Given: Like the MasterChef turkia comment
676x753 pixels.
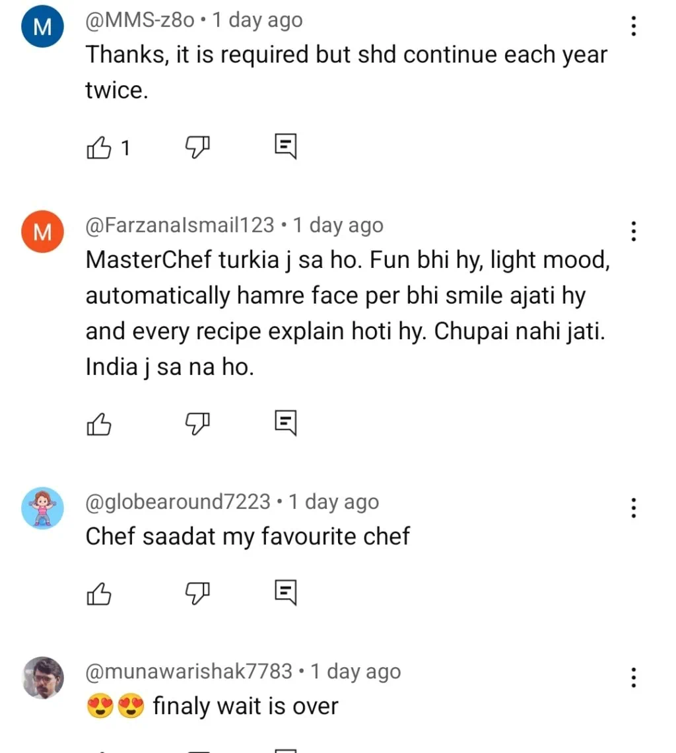Looking at the screenshot, I should 99,423.
